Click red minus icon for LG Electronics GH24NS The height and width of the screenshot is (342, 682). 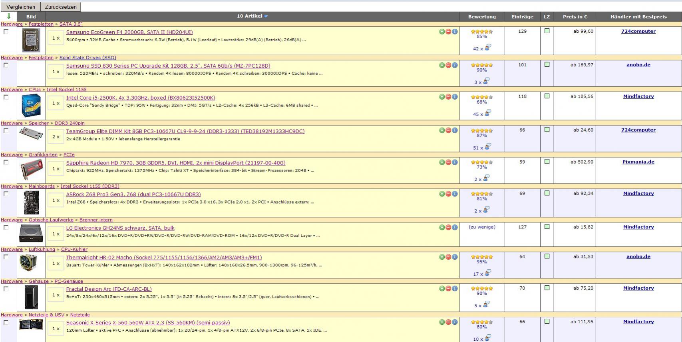pyautogui.click(x=448, y=228)
